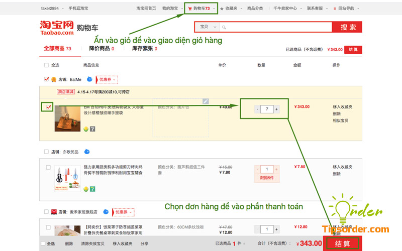The image size is (402, 251).
Task: Expand the EatMe store coupon dropdown
Action: click(108, 79)
